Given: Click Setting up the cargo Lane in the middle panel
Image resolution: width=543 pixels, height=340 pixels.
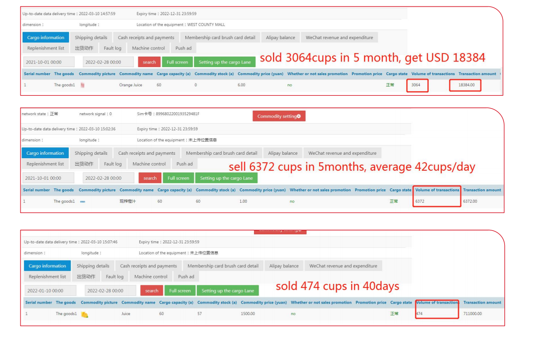Looking at the screenshot, I should point(226,178).
